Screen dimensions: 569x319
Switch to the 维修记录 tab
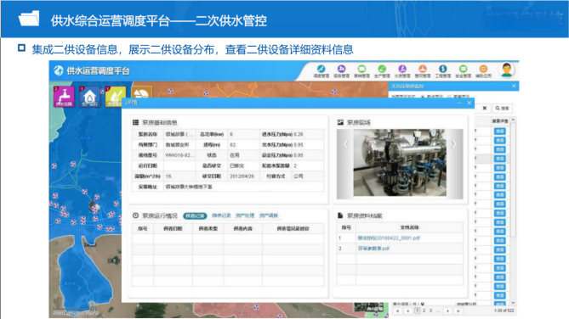click(221, 215)
